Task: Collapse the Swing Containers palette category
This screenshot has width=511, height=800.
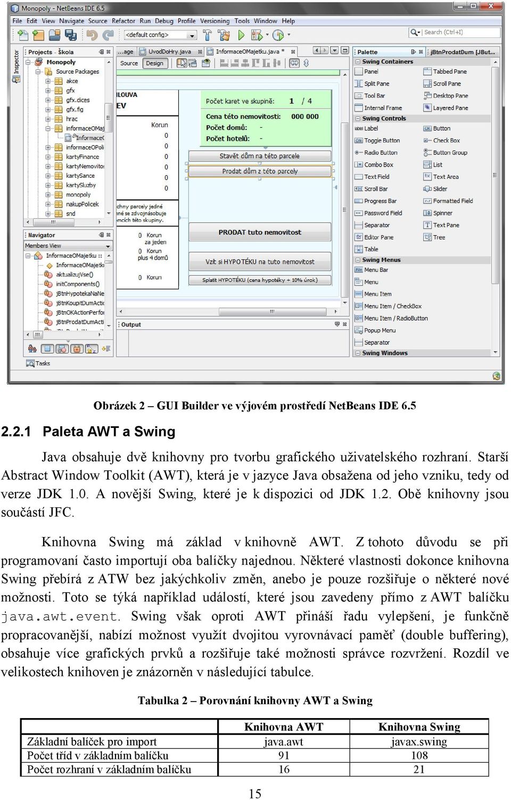Action: (x=358, y=62)
